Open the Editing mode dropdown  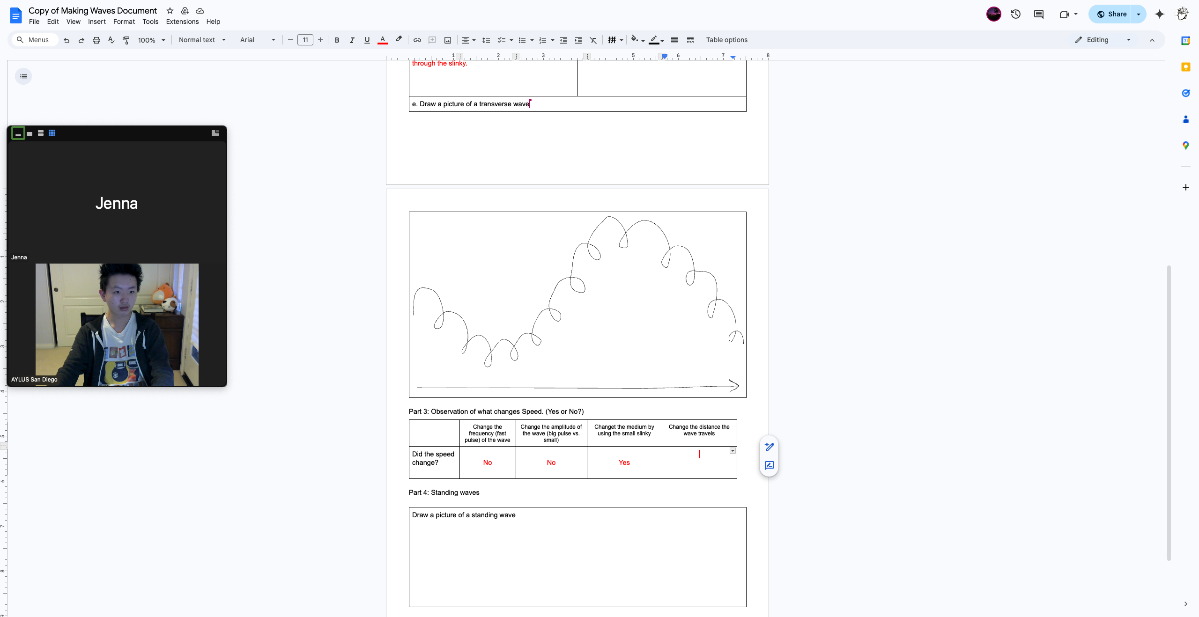click(x=1103, y=40)
